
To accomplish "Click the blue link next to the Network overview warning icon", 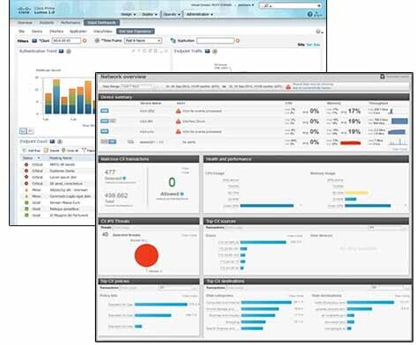I will [312, 86].
